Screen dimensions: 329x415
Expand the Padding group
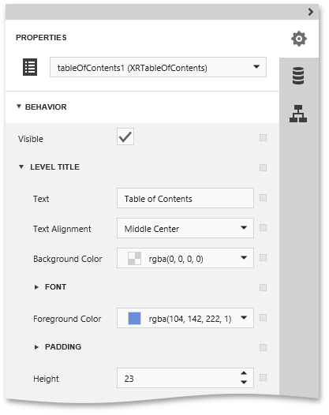(36, 347)
